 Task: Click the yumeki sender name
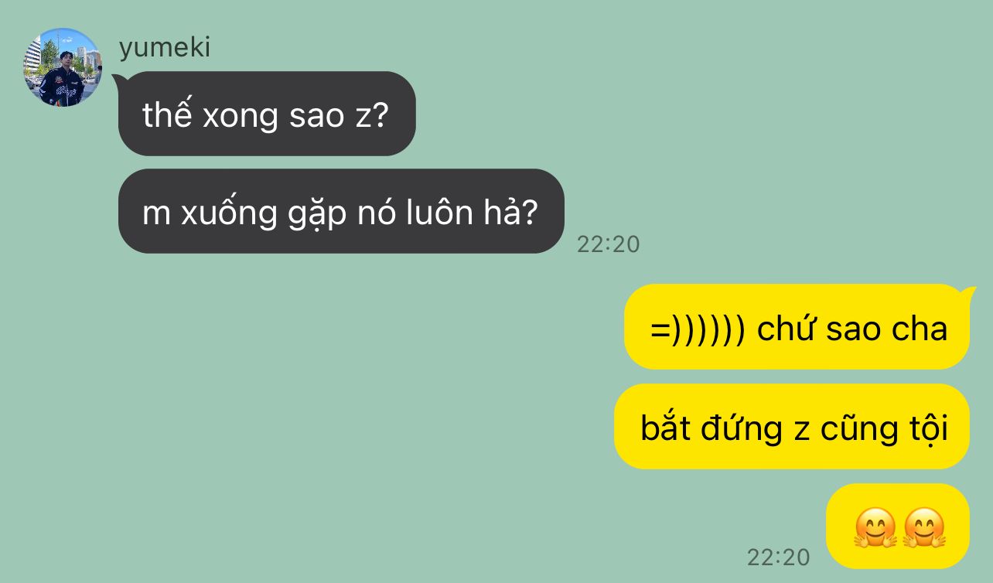(x=165, y=48)
